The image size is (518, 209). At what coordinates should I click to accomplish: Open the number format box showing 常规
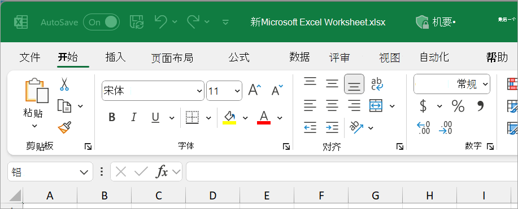[452, 84]
